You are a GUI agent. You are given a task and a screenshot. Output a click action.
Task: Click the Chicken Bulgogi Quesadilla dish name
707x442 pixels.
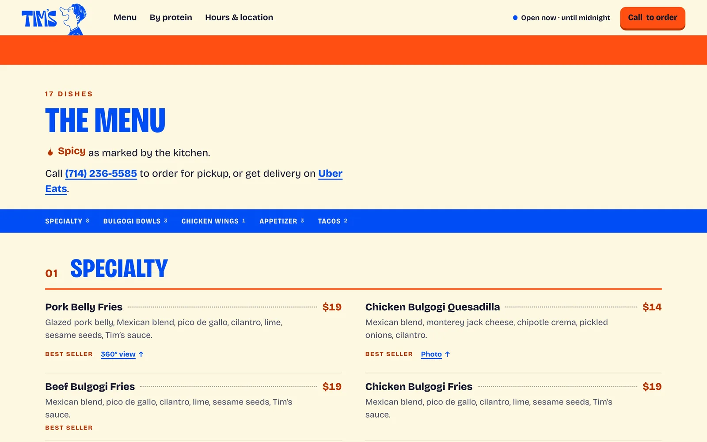point(433,307)
